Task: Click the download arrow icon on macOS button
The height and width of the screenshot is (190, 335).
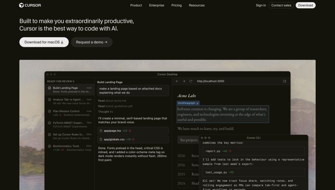Action: click(62, 42)
